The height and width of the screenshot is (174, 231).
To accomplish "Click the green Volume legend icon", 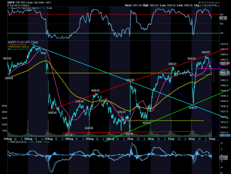I will 9,49.
